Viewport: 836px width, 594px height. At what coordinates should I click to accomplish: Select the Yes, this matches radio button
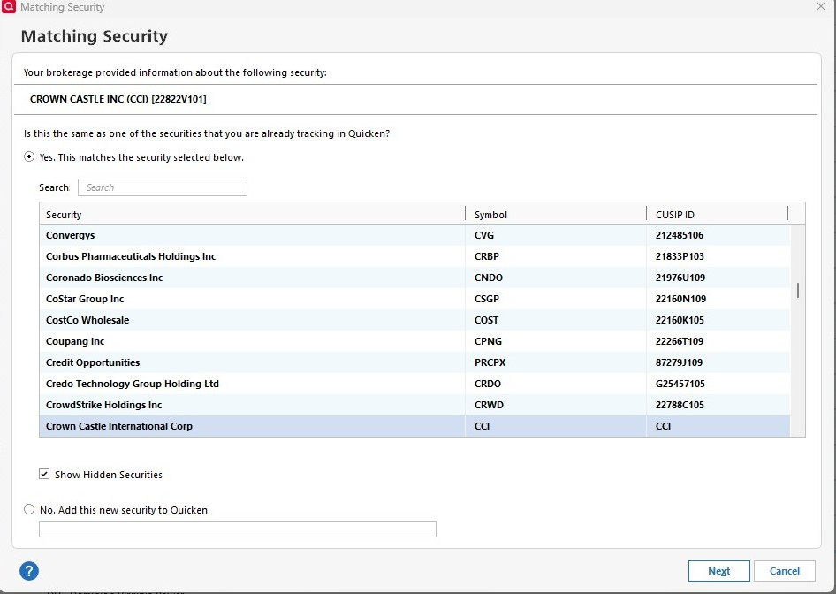point(30,157)
